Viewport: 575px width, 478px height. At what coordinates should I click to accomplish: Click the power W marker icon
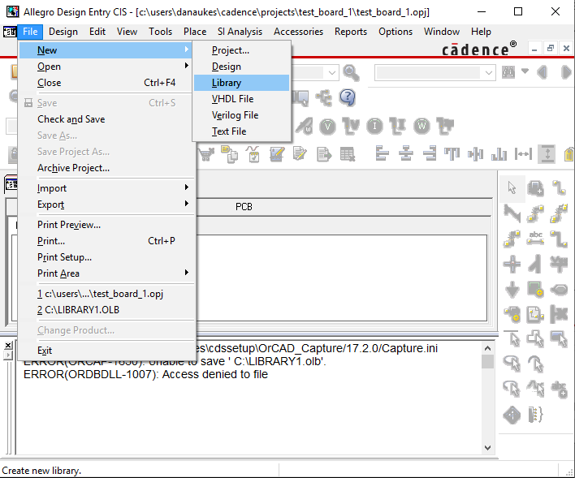click(422, 127)
